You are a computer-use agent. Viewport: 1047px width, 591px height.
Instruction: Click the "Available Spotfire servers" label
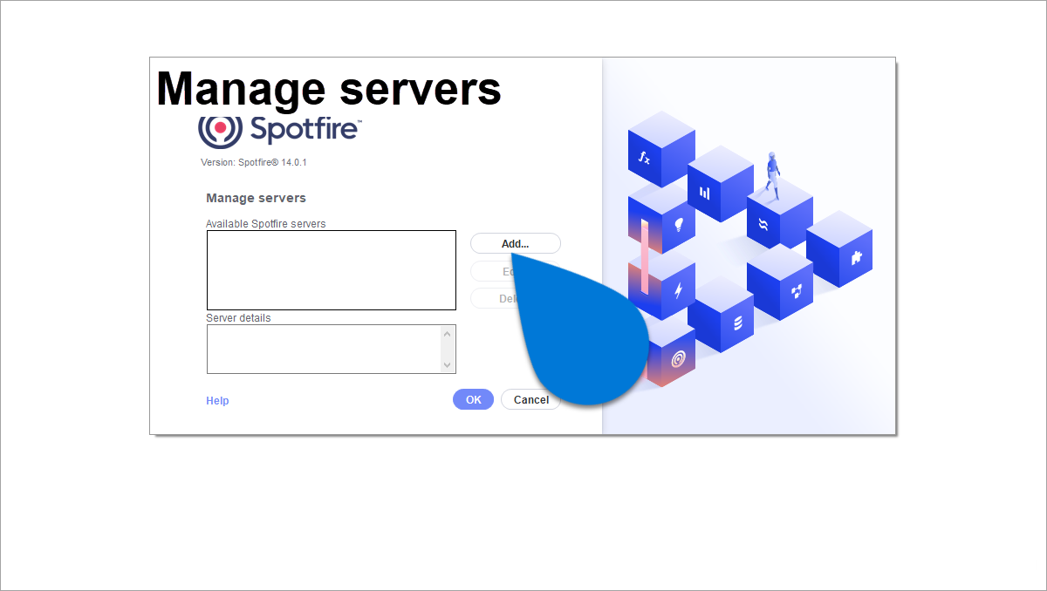(266, 224)
